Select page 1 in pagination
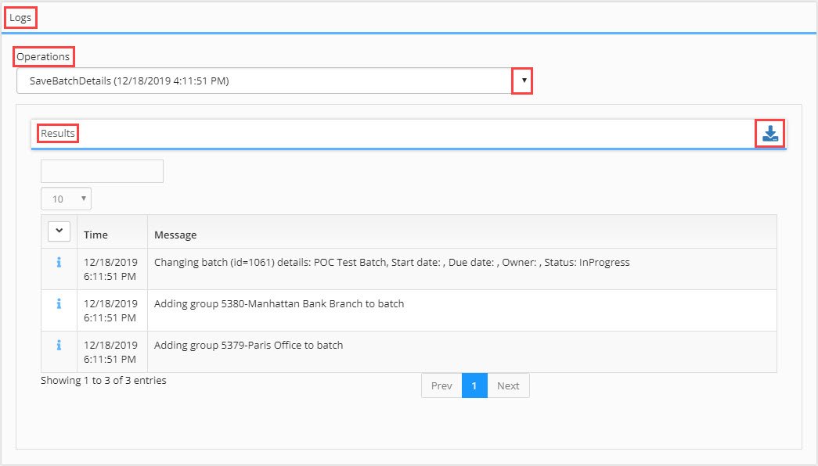The height and width of the screenshot is (466, 818). point(474,385)
